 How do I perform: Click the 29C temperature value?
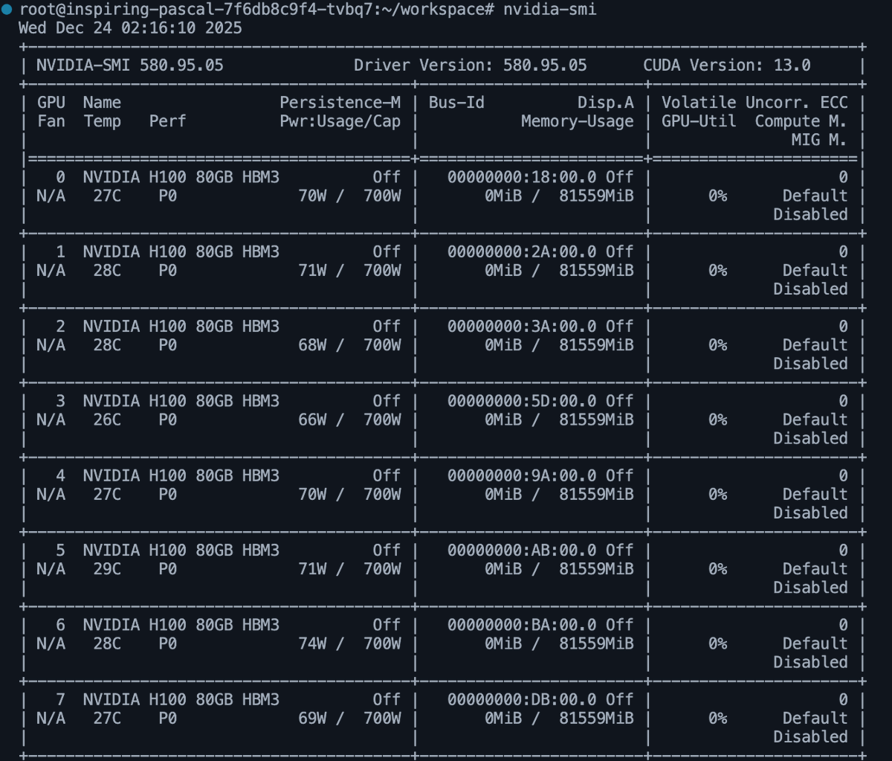(107, 568)
